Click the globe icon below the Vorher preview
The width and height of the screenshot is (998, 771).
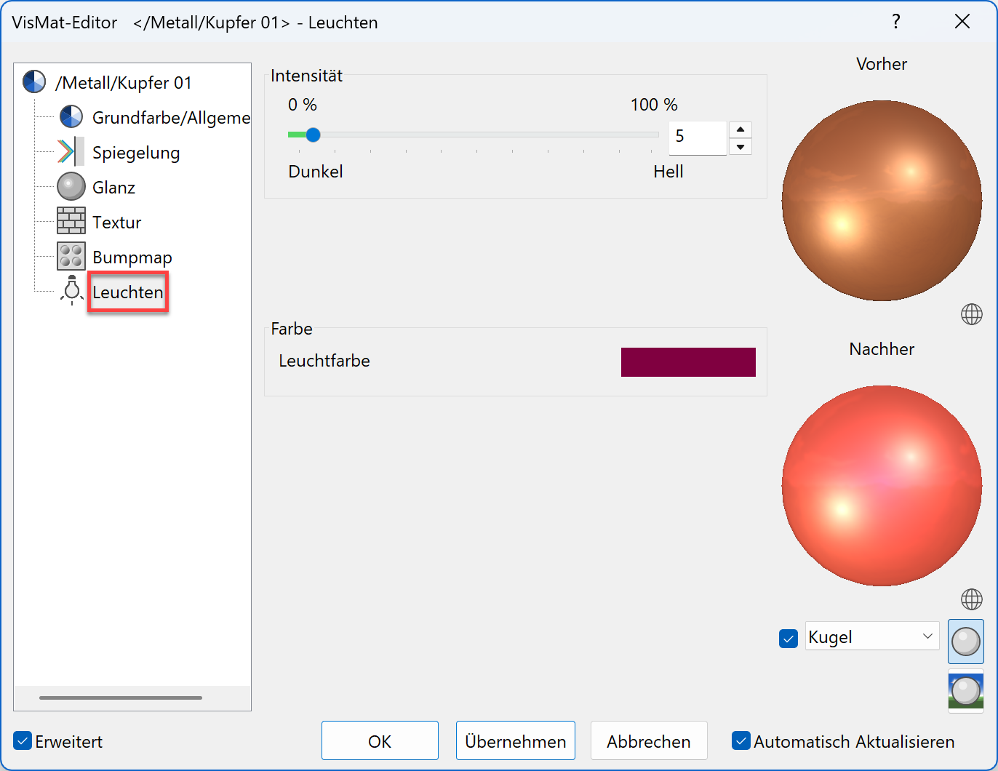(971, 314)
